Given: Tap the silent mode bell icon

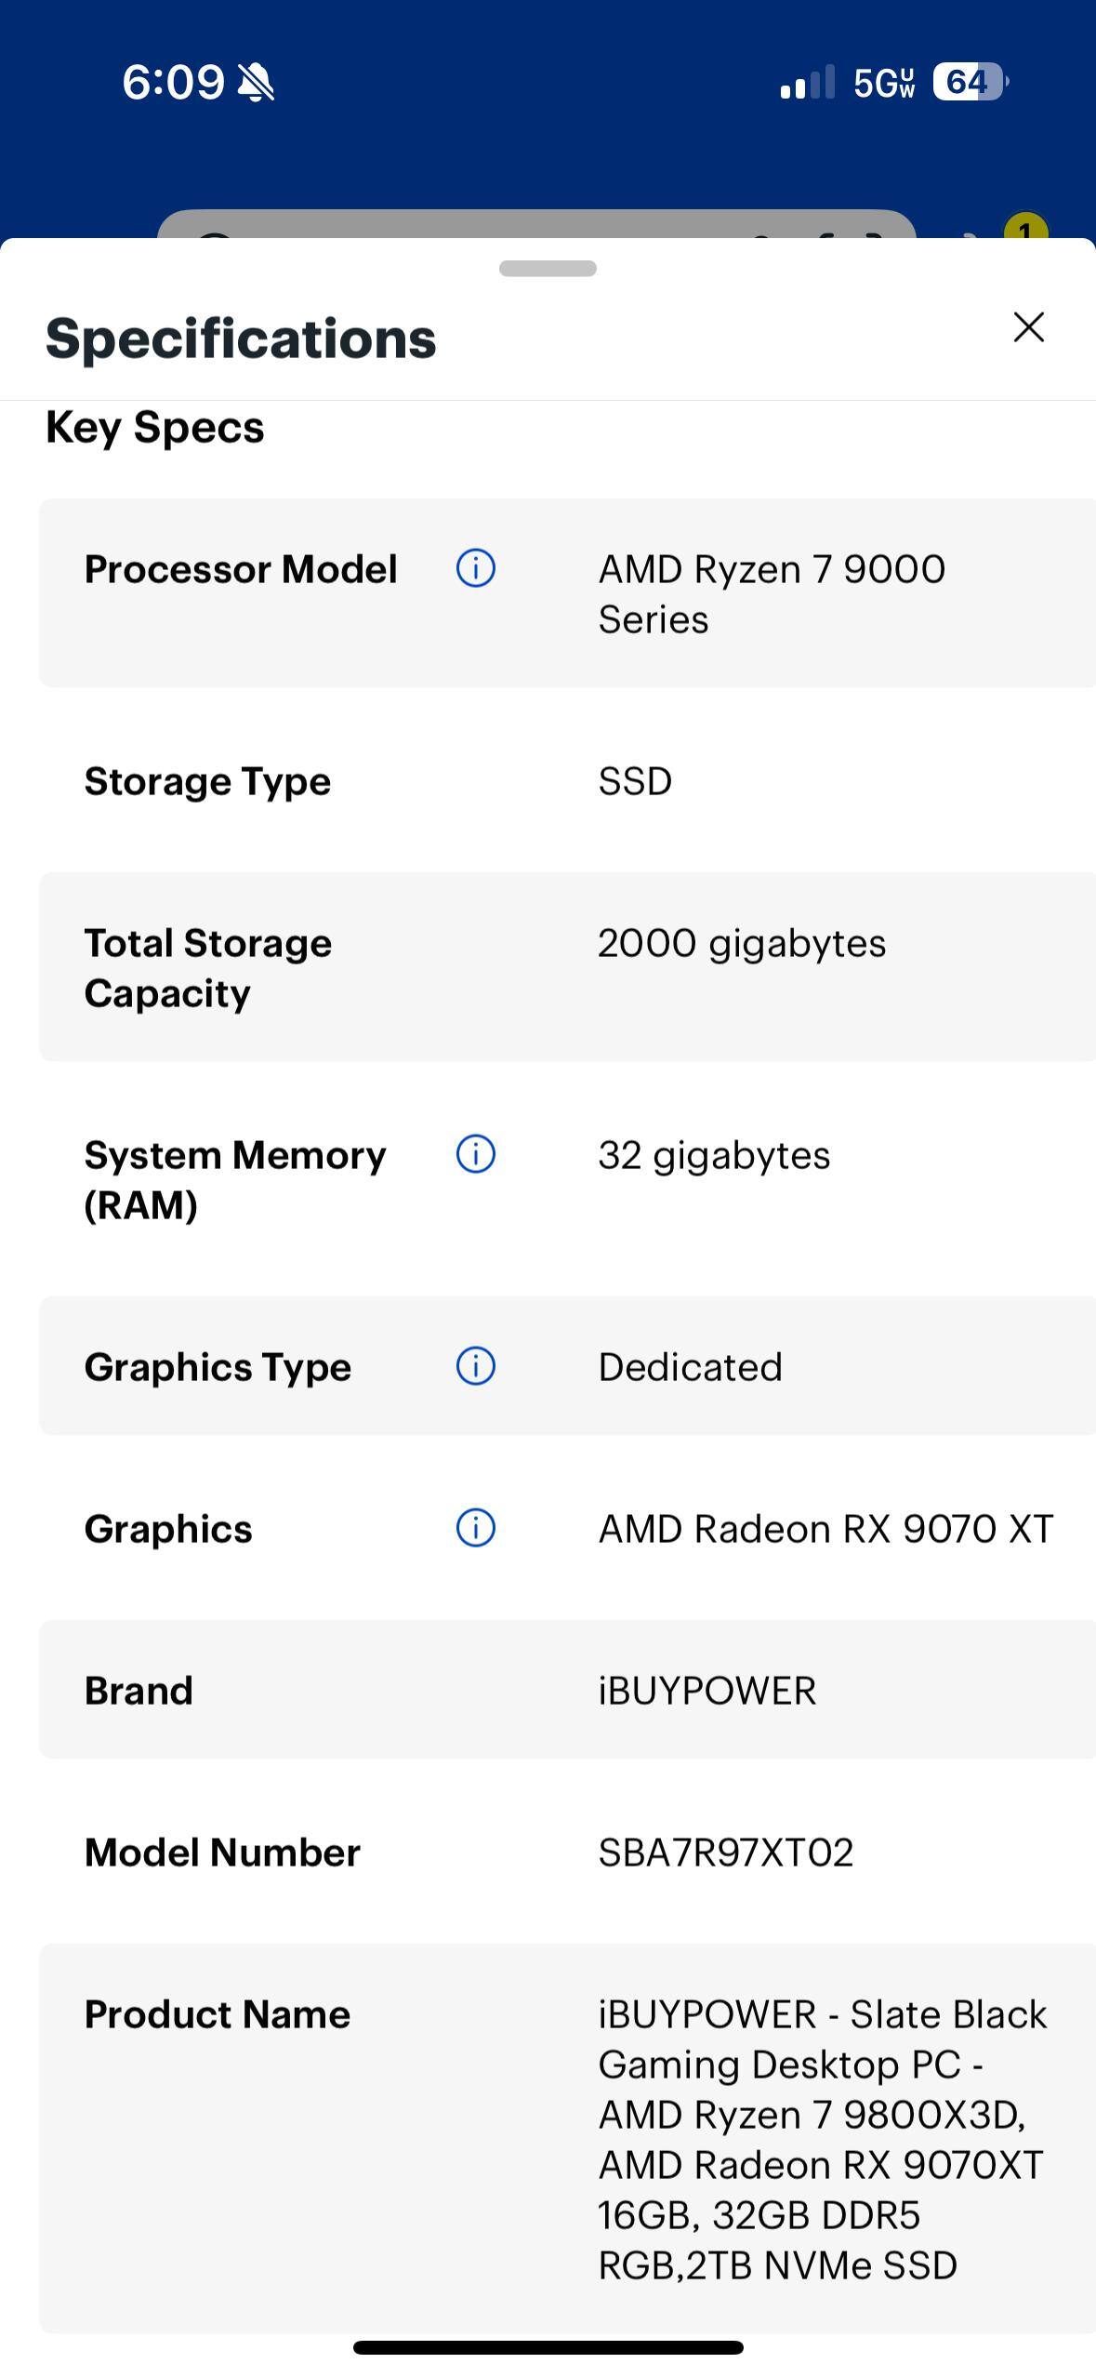Looking at the screenshot, I should pyautogui.click(x=256, y=82).
